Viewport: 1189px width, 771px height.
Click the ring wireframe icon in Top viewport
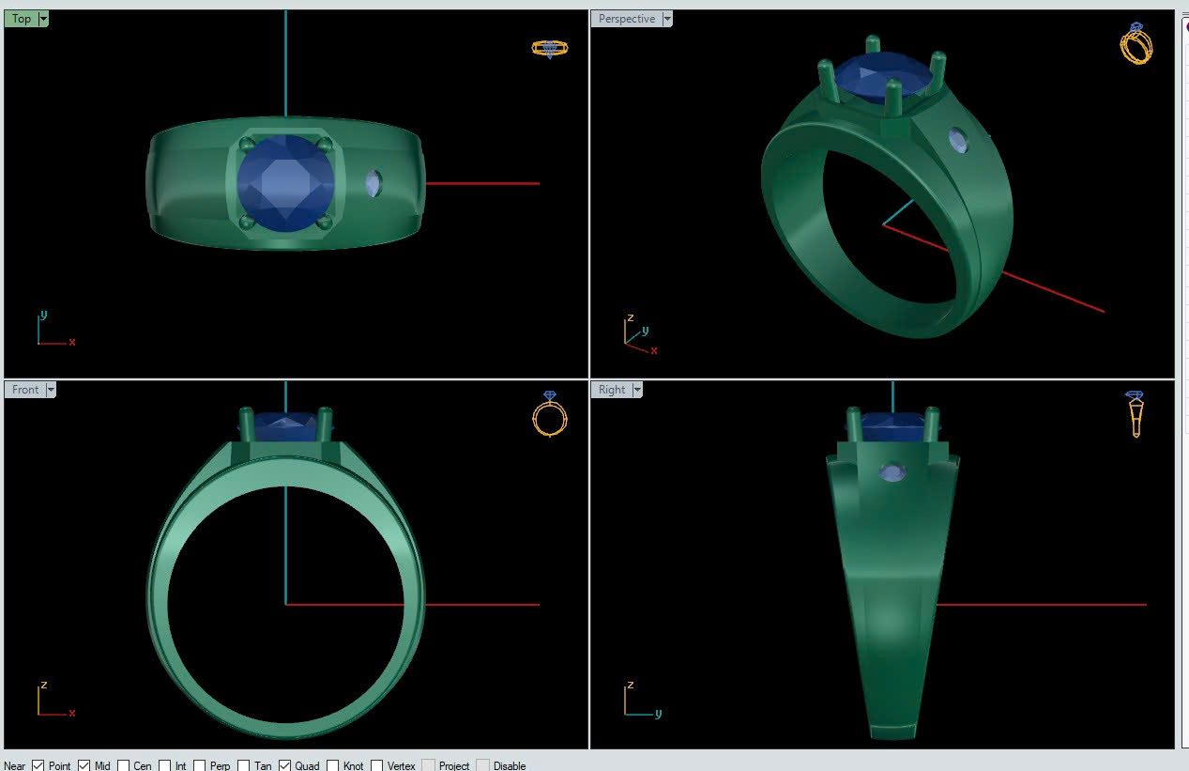tap(550, 49)
